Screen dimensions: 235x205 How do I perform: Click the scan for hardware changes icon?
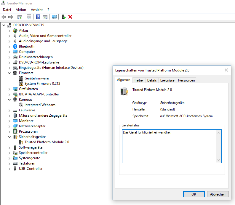tap(54, 17)
